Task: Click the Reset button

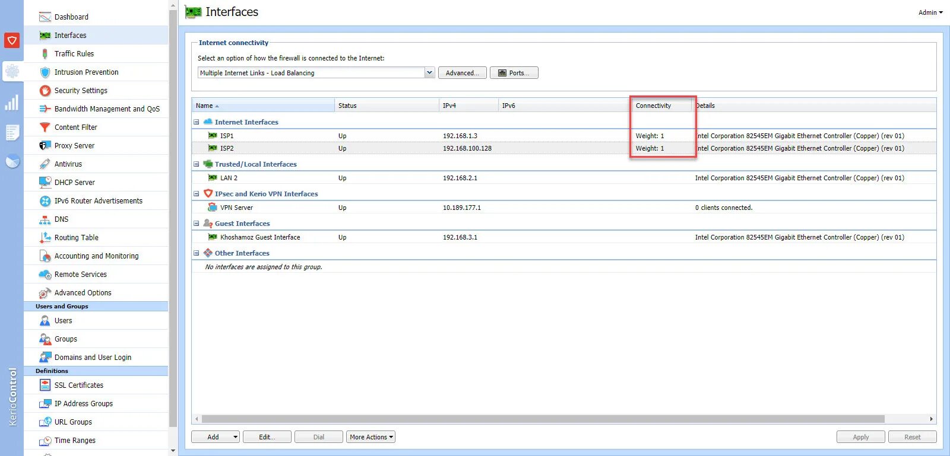Action: tap(912, 437)
